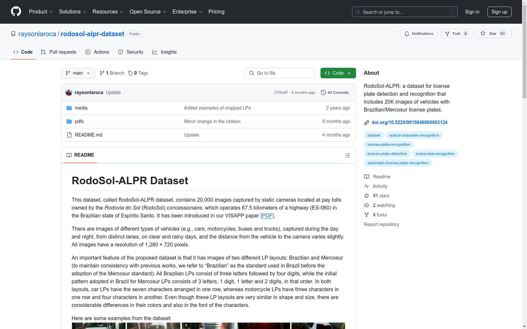Click the tag icon next to Tags
This screenshot has height=329, width=527.
(x=130, y=73)
